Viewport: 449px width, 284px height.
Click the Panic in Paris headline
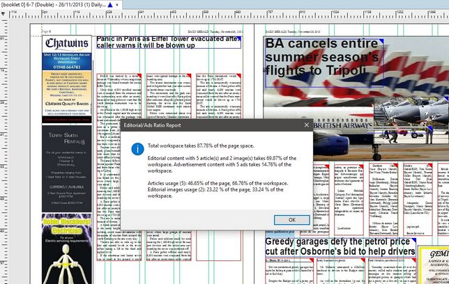169,42
